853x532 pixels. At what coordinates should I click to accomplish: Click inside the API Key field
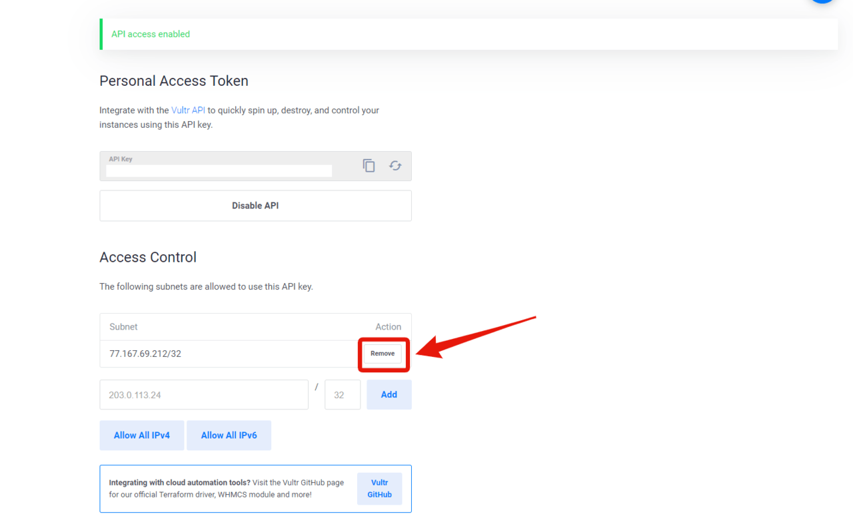(219, 171)
